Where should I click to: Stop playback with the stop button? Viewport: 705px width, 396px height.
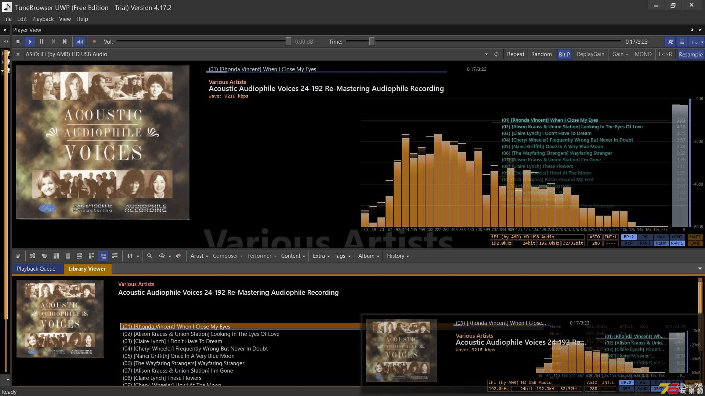[18, 42]
